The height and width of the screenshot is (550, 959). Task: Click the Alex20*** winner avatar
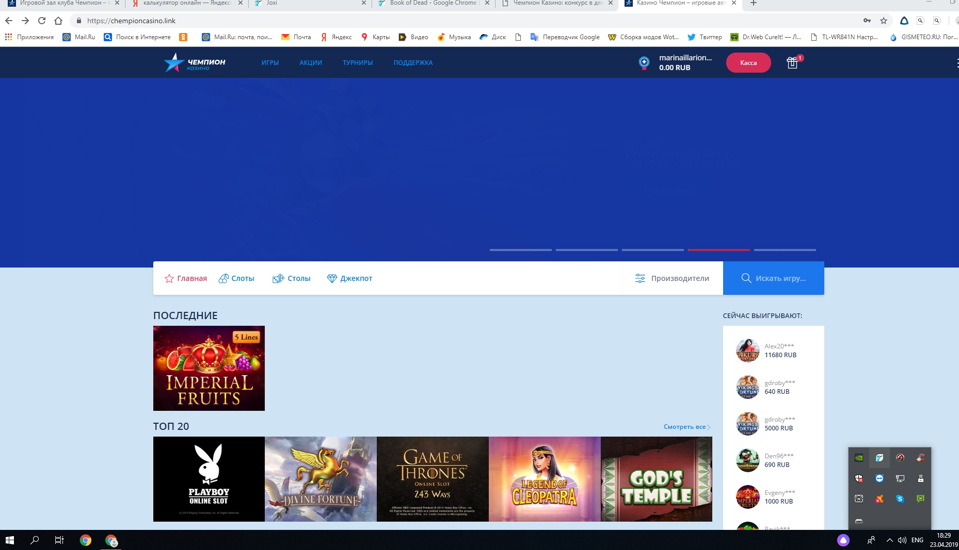(747, 351)
